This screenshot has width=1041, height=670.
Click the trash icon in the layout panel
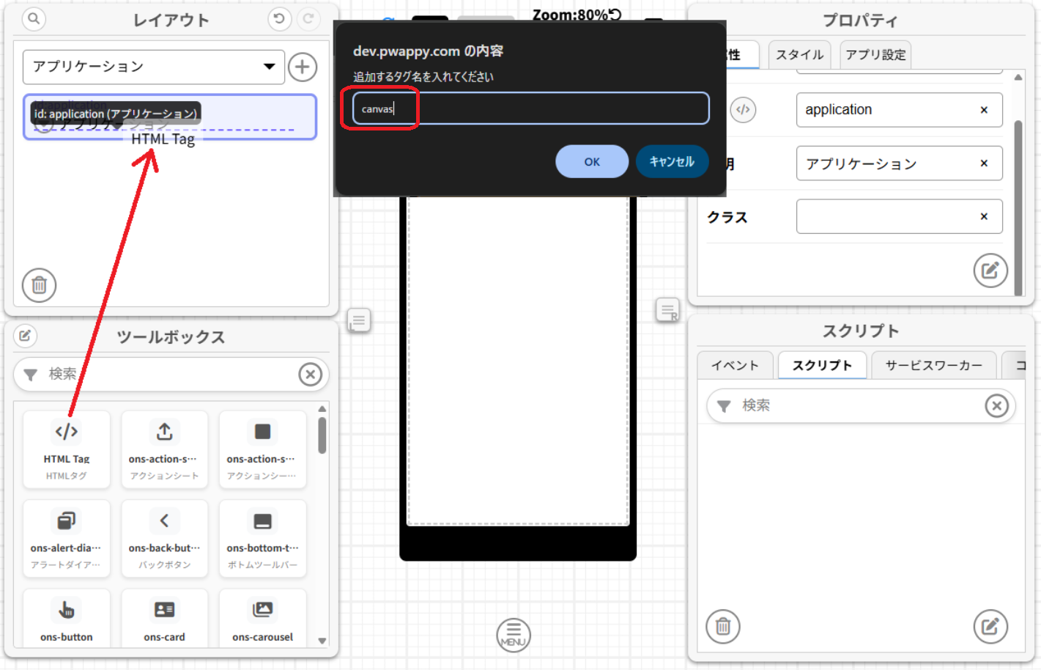click(x=39, y=285)
